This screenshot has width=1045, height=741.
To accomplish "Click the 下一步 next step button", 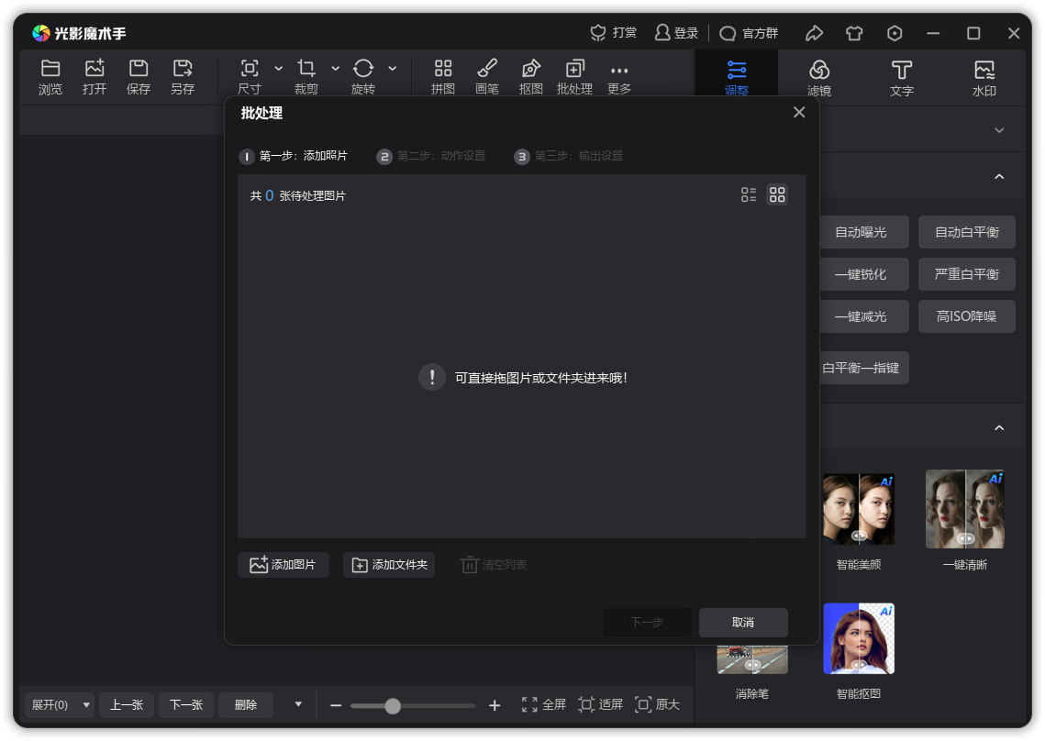I will click(647, 622).
